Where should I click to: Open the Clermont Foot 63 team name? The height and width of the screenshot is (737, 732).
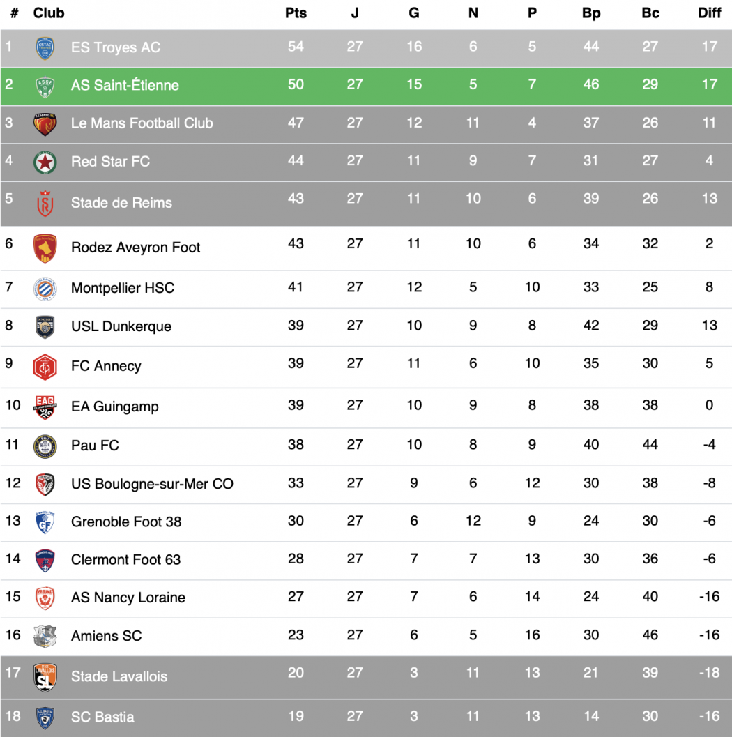click(x=125, y=559)
